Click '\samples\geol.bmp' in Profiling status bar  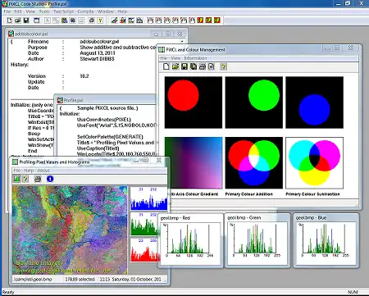tap(34, 280)
